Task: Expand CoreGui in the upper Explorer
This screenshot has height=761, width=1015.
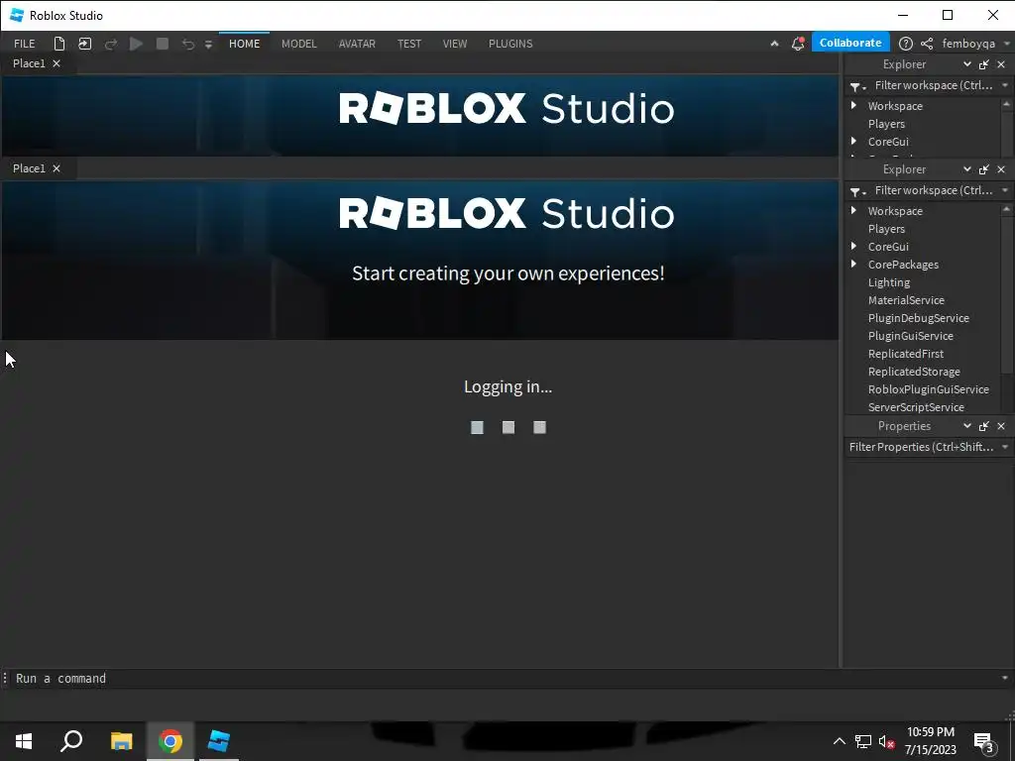Action: 853,141
